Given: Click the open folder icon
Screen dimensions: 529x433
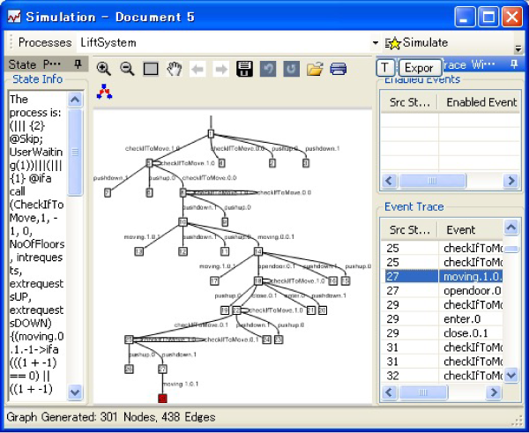Looking at the screenshot, I should tap(315, 69).
